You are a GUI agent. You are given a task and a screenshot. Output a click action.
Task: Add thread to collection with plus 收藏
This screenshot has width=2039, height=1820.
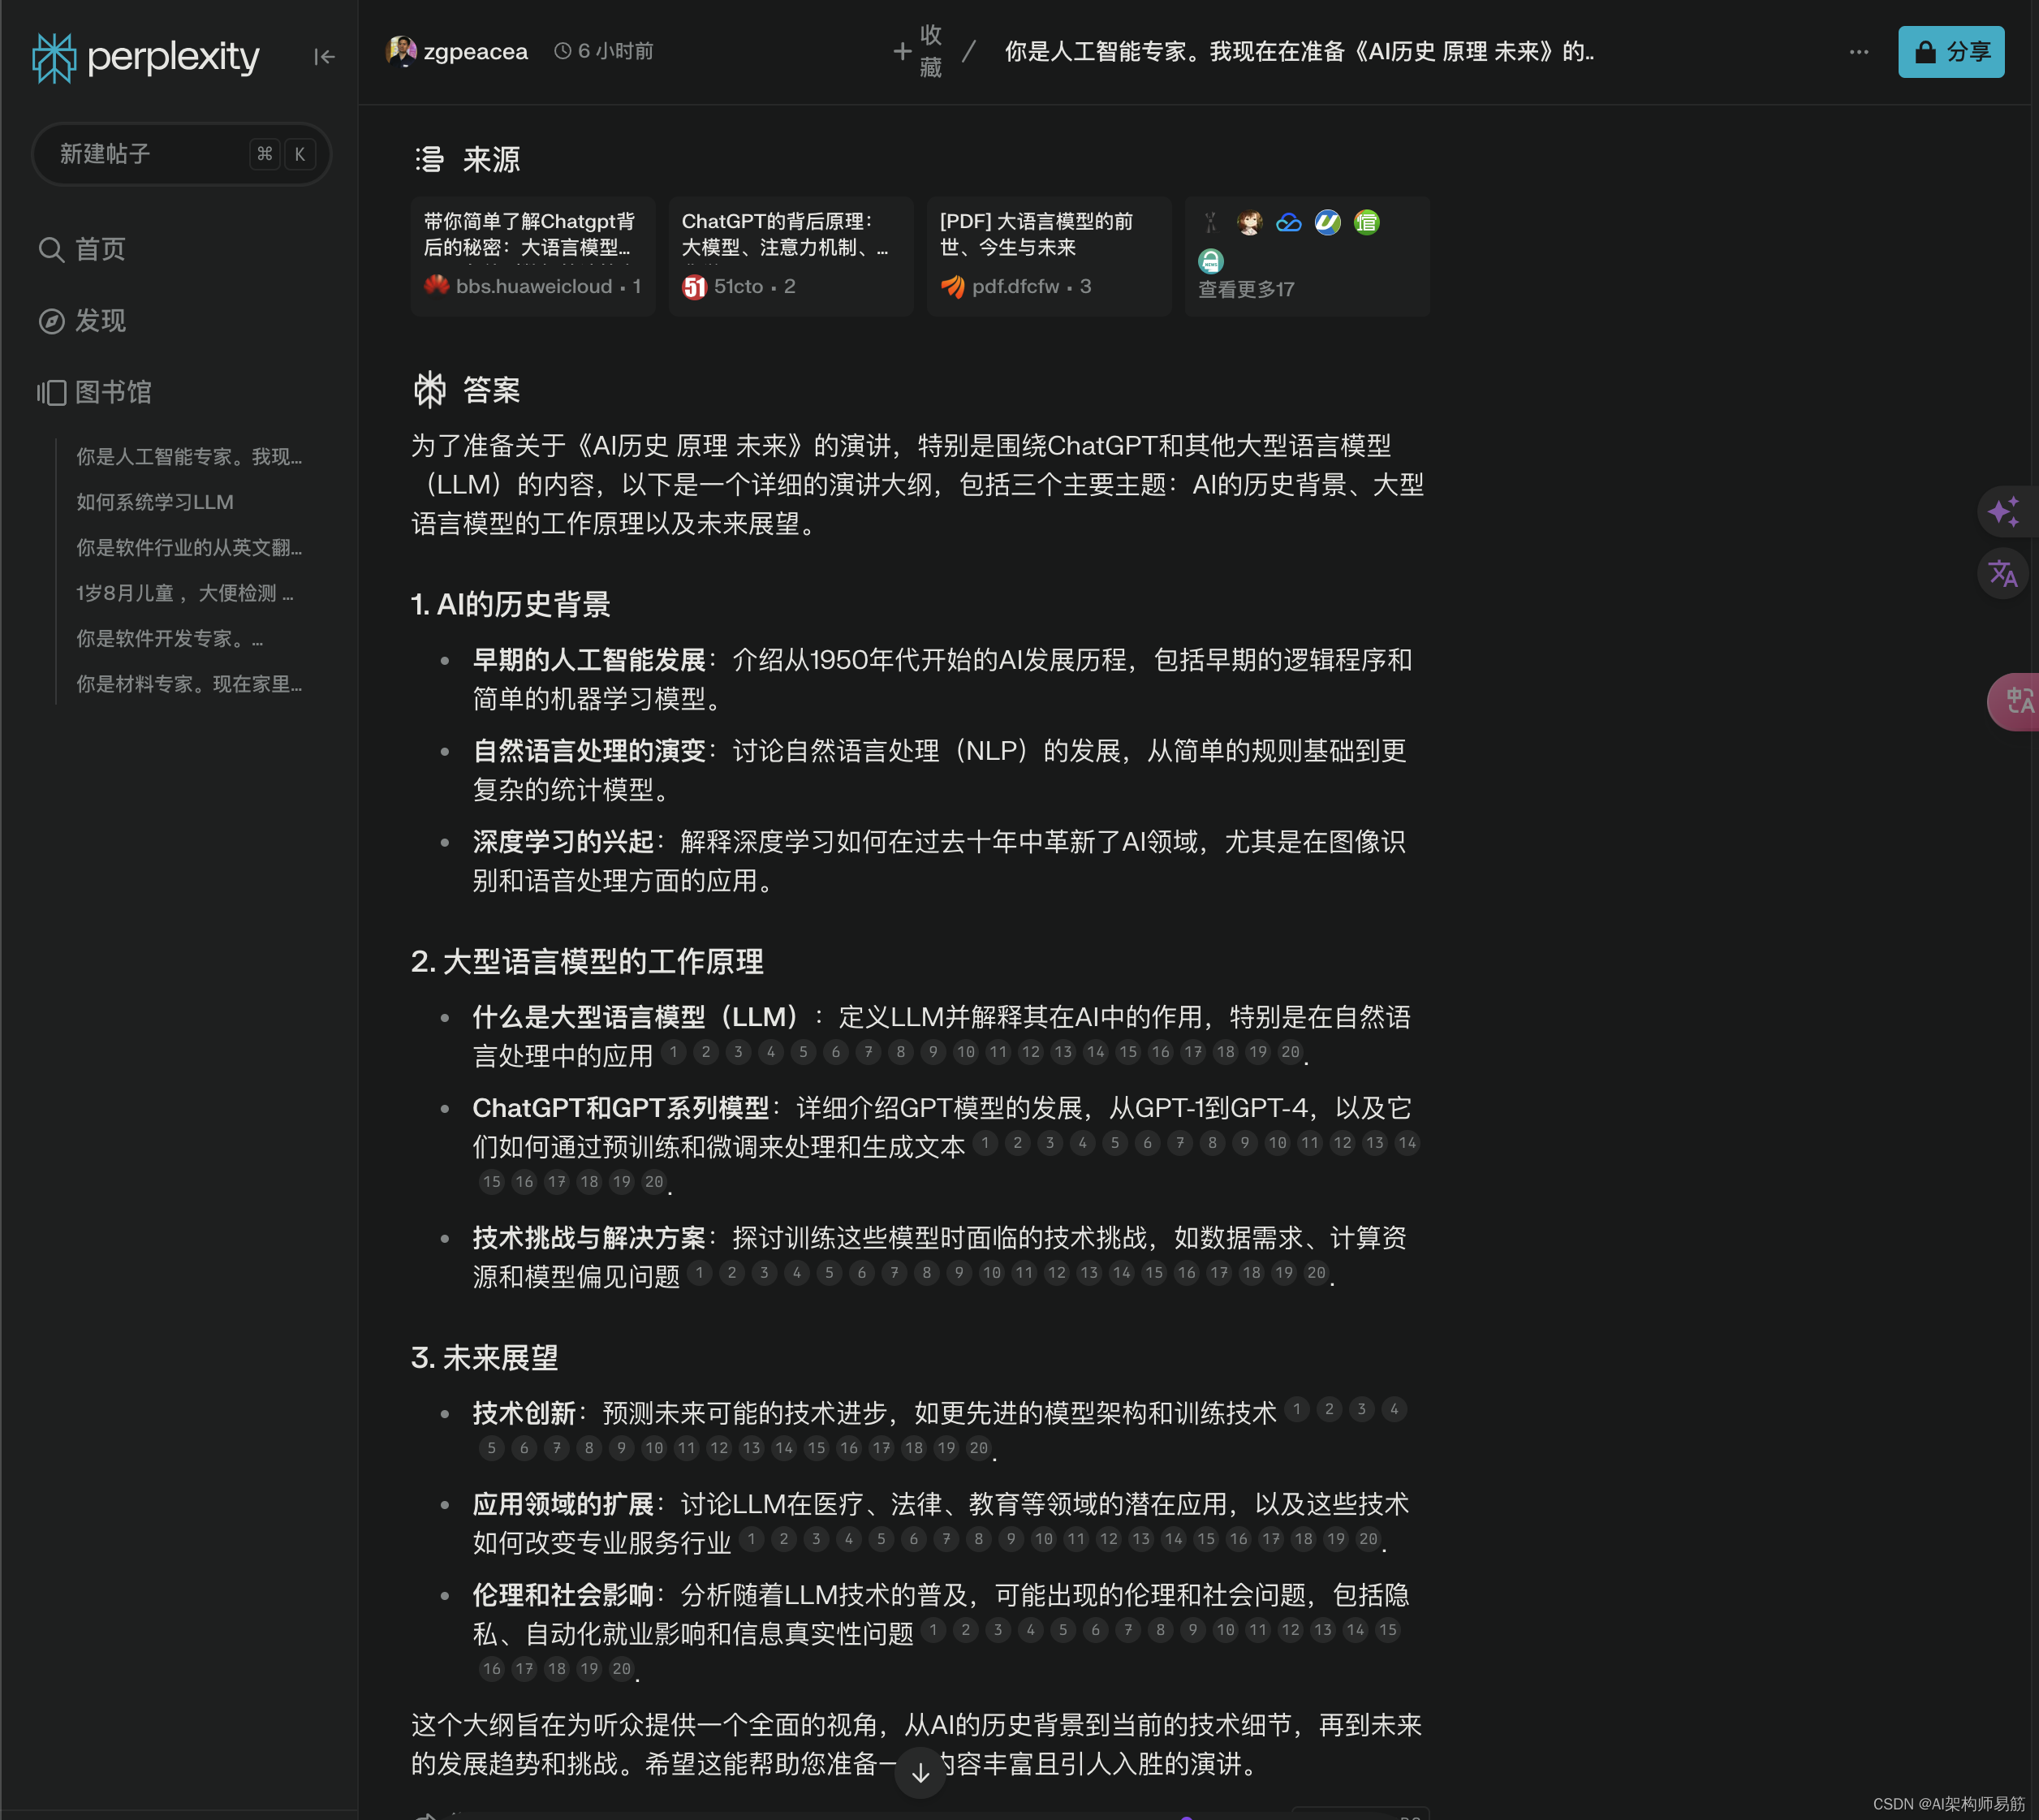pos(918,51)
